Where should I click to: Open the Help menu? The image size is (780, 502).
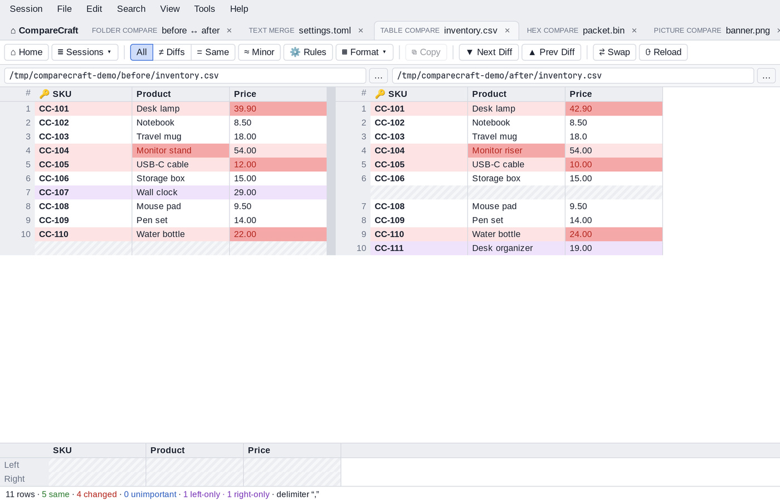click(239, 9)
